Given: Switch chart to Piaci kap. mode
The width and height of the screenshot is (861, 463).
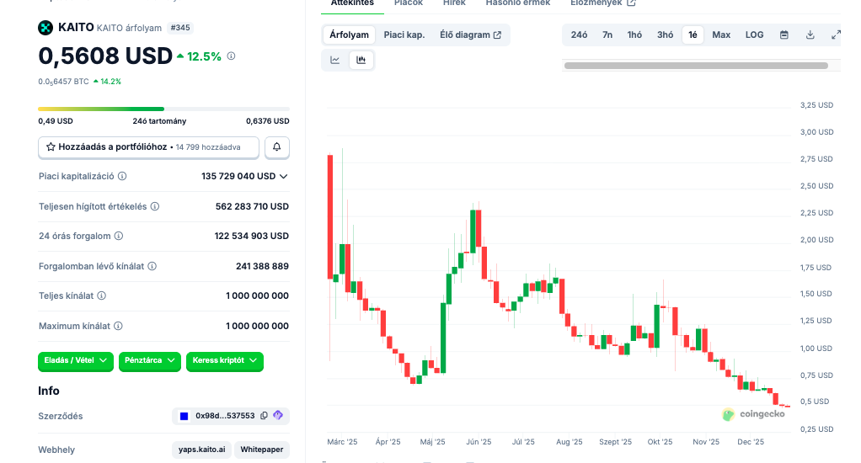Looking at the screenshot, I should pyautogui.click(x=404, y=35).
